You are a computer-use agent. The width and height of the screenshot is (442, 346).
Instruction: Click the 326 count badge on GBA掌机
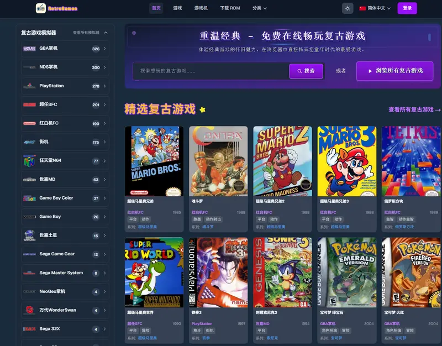(x=96, y=49)
